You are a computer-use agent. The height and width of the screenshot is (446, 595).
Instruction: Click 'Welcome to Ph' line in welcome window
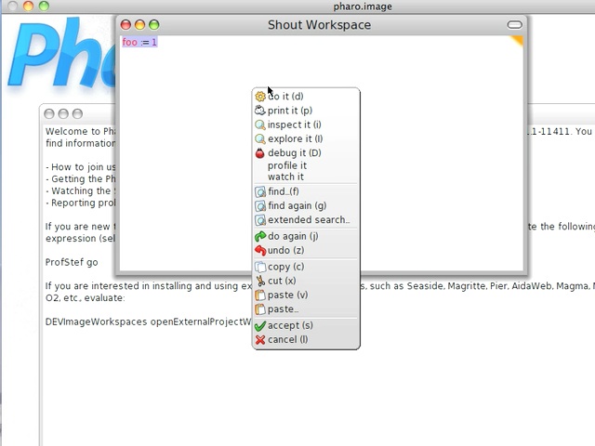click(x=81, y=132)
